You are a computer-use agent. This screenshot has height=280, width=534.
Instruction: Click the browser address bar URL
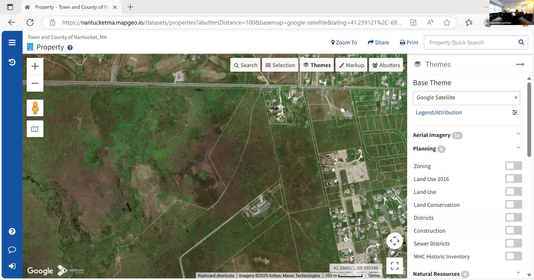click(x=231, y=22)
